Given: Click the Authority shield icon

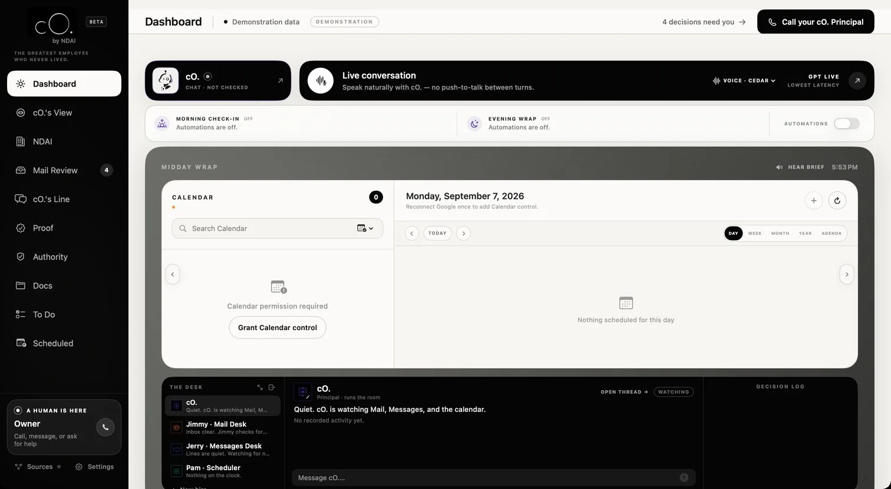Looking at the screenshot, I should [x=21, y=257].
